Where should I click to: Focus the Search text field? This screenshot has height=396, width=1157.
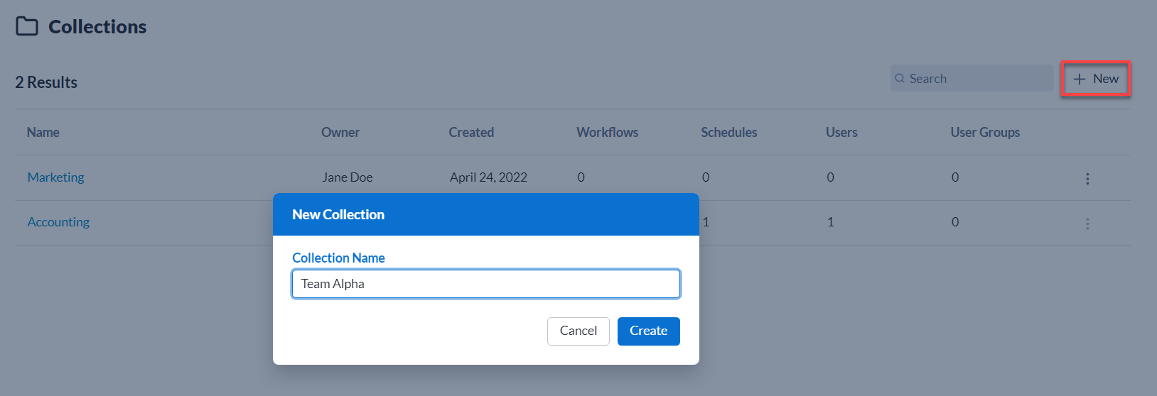click(x=978, y=79)
